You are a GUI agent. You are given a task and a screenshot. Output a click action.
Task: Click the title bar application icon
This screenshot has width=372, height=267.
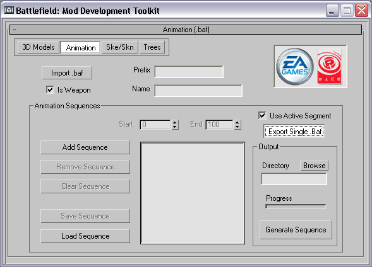(x=9, y=11)
